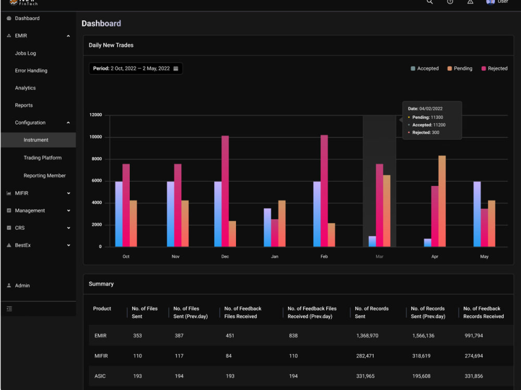Click value 991,794 in EMIR row

474,335
